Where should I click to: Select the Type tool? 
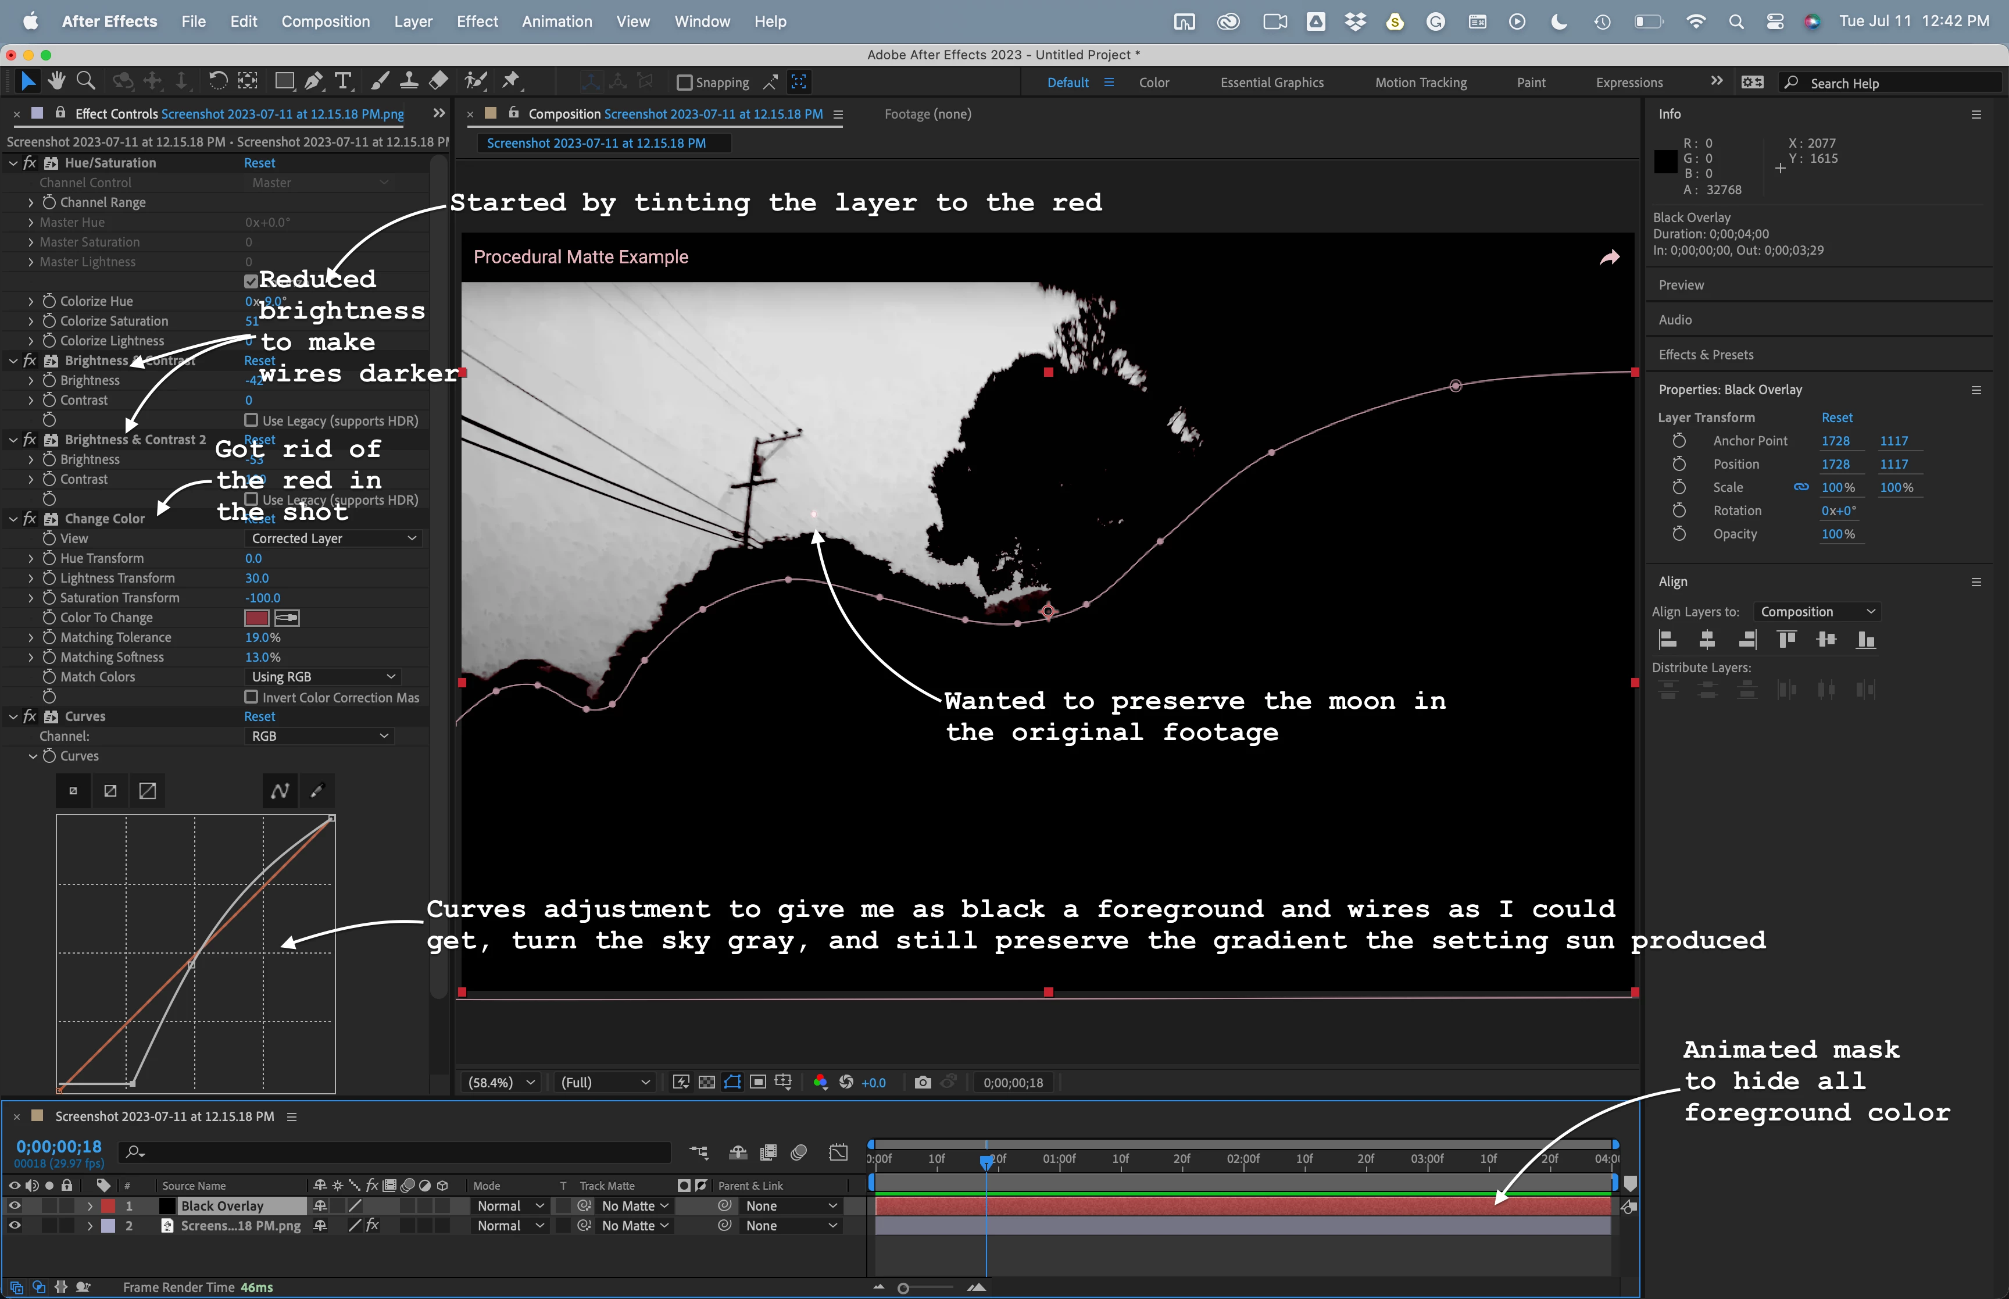(342, 82)
